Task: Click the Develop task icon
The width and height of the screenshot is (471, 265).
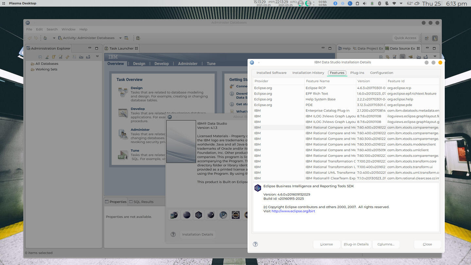Action: coord(123,113)
